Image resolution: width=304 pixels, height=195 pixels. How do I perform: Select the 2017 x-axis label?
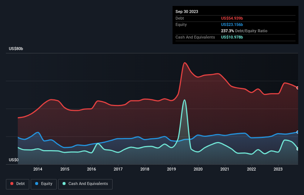[118, 169]
